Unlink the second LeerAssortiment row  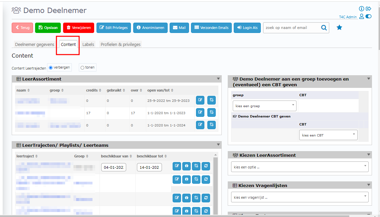click(211, 112)
